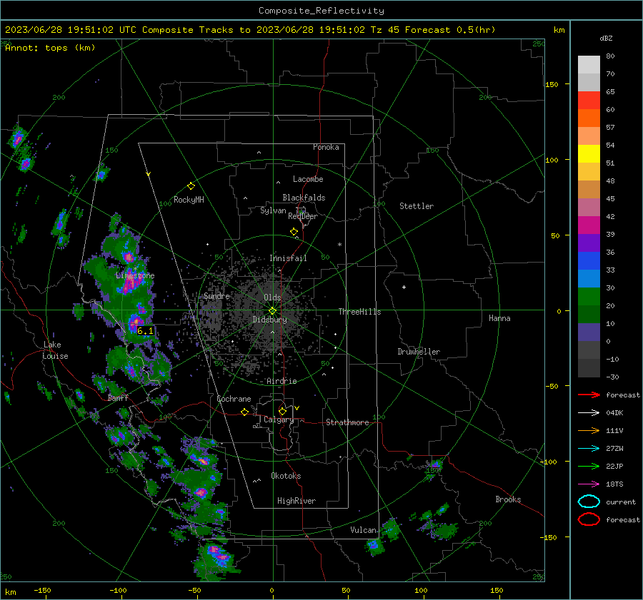Click the Innisfail city label

288,258
